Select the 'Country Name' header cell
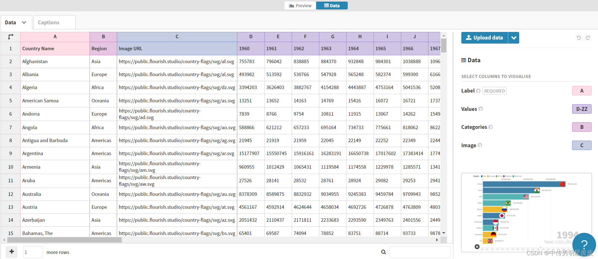Image resolution: width=598 pixels, height=259 pixels. tap(55, 49)
